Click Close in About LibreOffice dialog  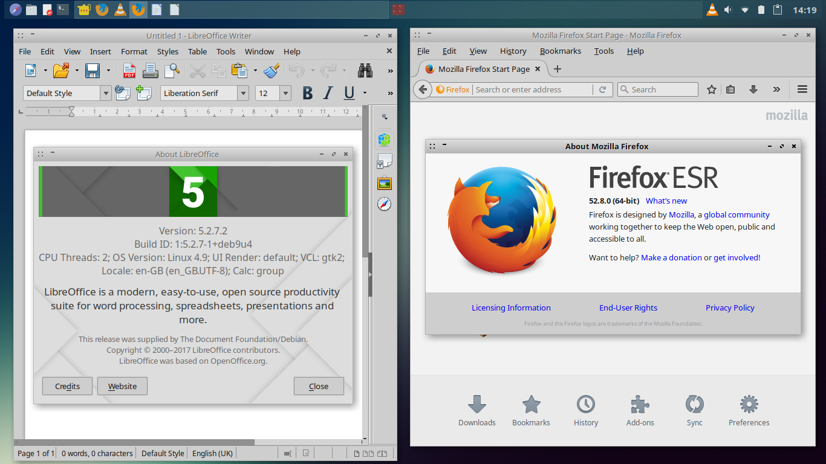319,386
